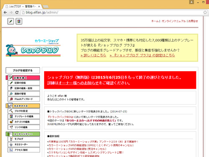Click the ようこそ elfan 様 welcome text
209x157 pixels.
pos(57,96)
